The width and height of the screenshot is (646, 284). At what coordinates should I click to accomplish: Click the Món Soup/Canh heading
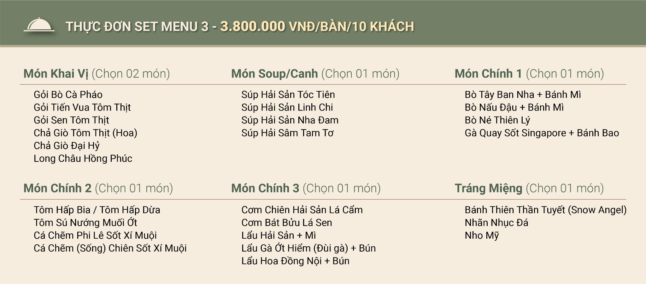[274, 74]
